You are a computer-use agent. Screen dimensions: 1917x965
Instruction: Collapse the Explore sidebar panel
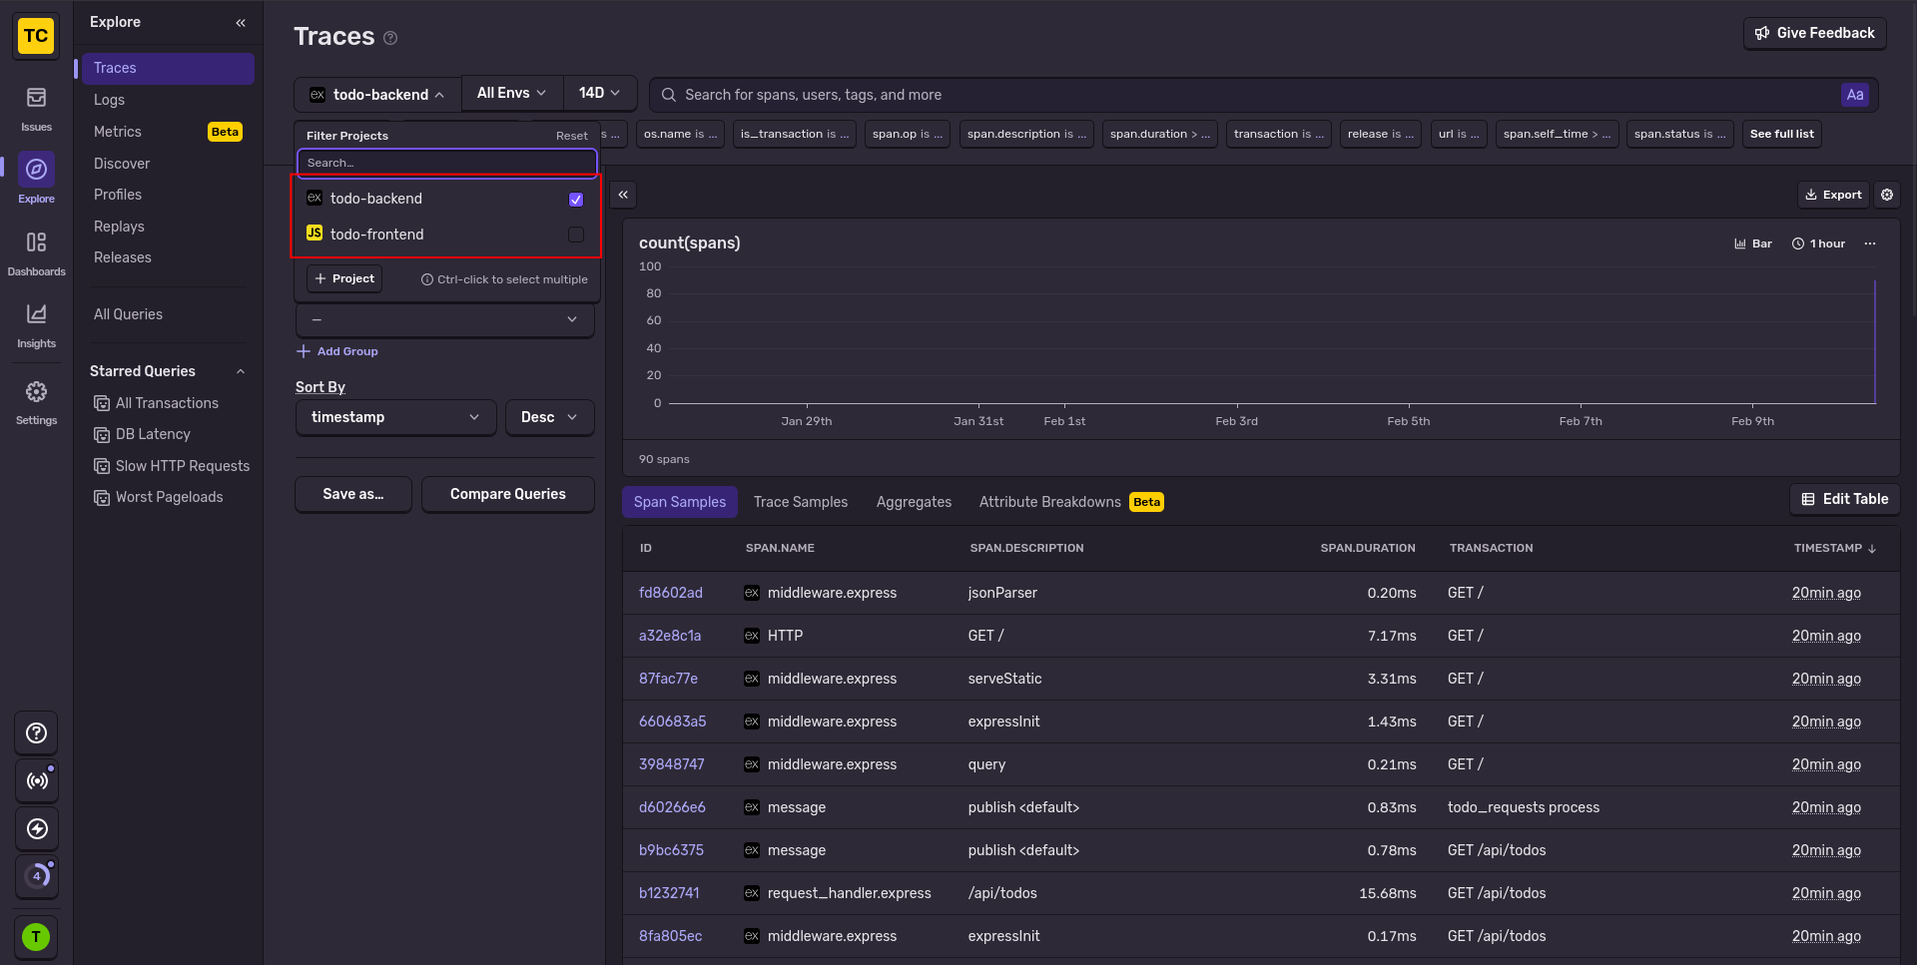click(241, 22)
